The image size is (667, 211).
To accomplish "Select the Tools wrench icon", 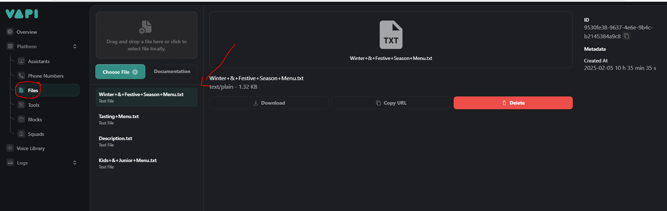I will pos(21,105).
